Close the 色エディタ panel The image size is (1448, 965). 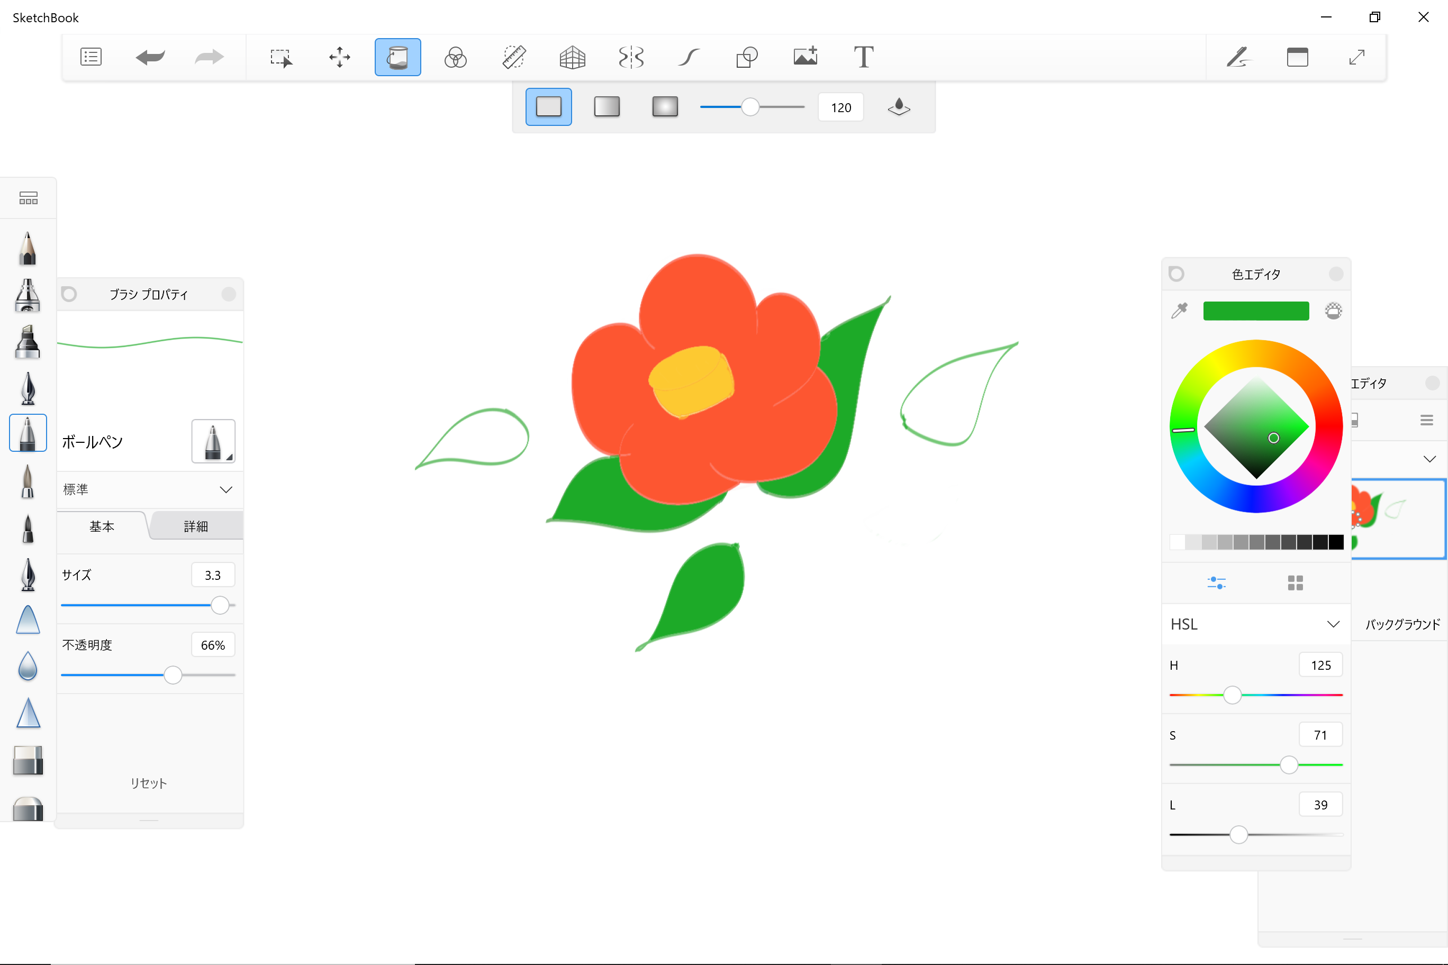tap(1336, 274)
